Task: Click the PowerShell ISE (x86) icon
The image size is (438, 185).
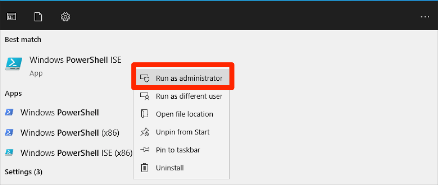Action: coord(10,153)
